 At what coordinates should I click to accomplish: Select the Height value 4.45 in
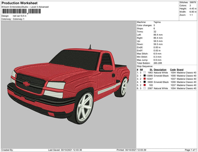click(x=193, y=9)
